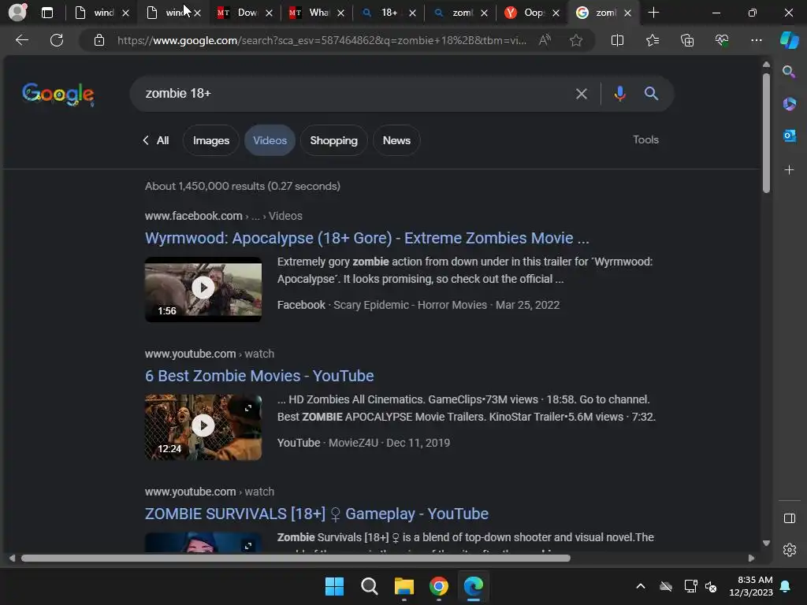The height and width of the screenshot is (605, 807).
Task: Open Outlook sidebar icon
Action: pyautogui.click(x=789, y=135)
